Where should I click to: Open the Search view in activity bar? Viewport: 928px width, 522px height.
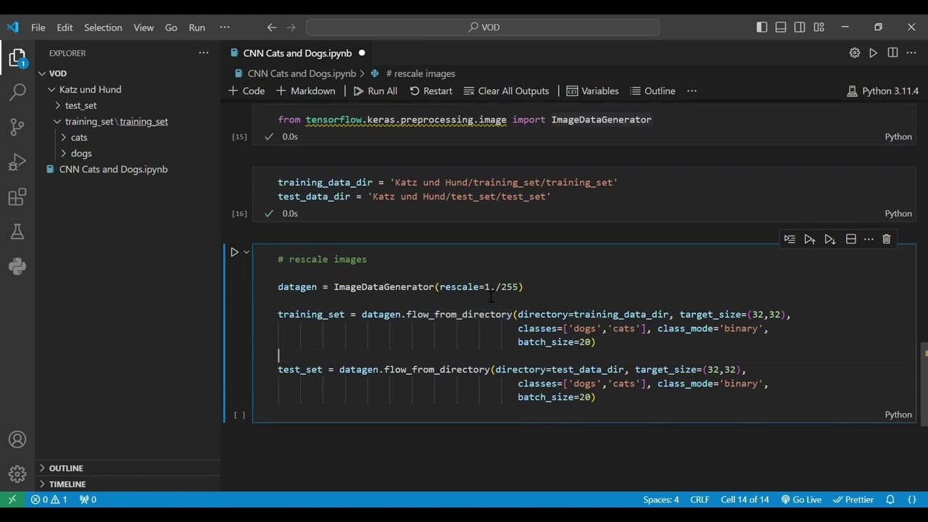click(x=17, y=92)
